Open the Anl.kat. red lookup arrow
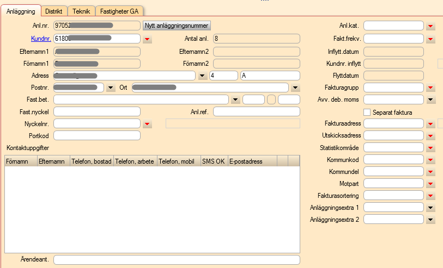Screen dimensions: 443x268 tap(430, 26)
